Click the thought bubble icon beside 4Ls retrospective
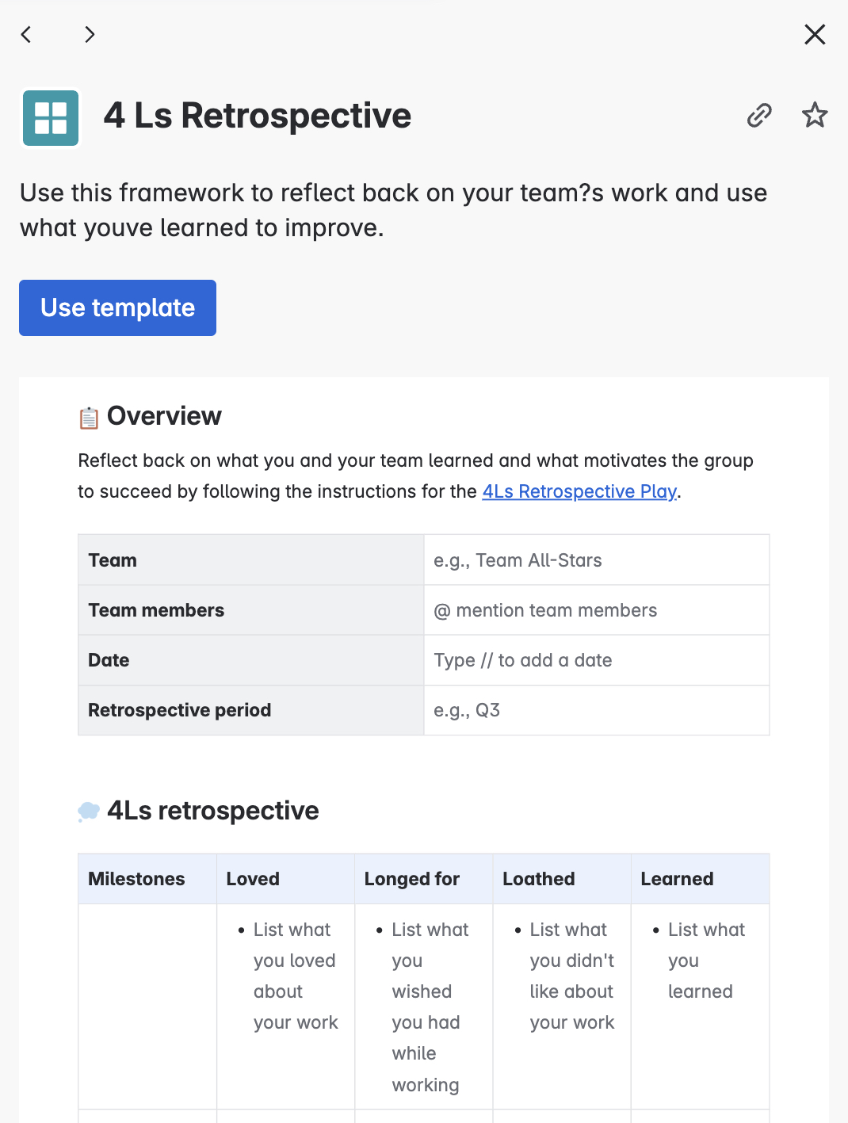Screen dimensions: 848x1123 (89, 812)
